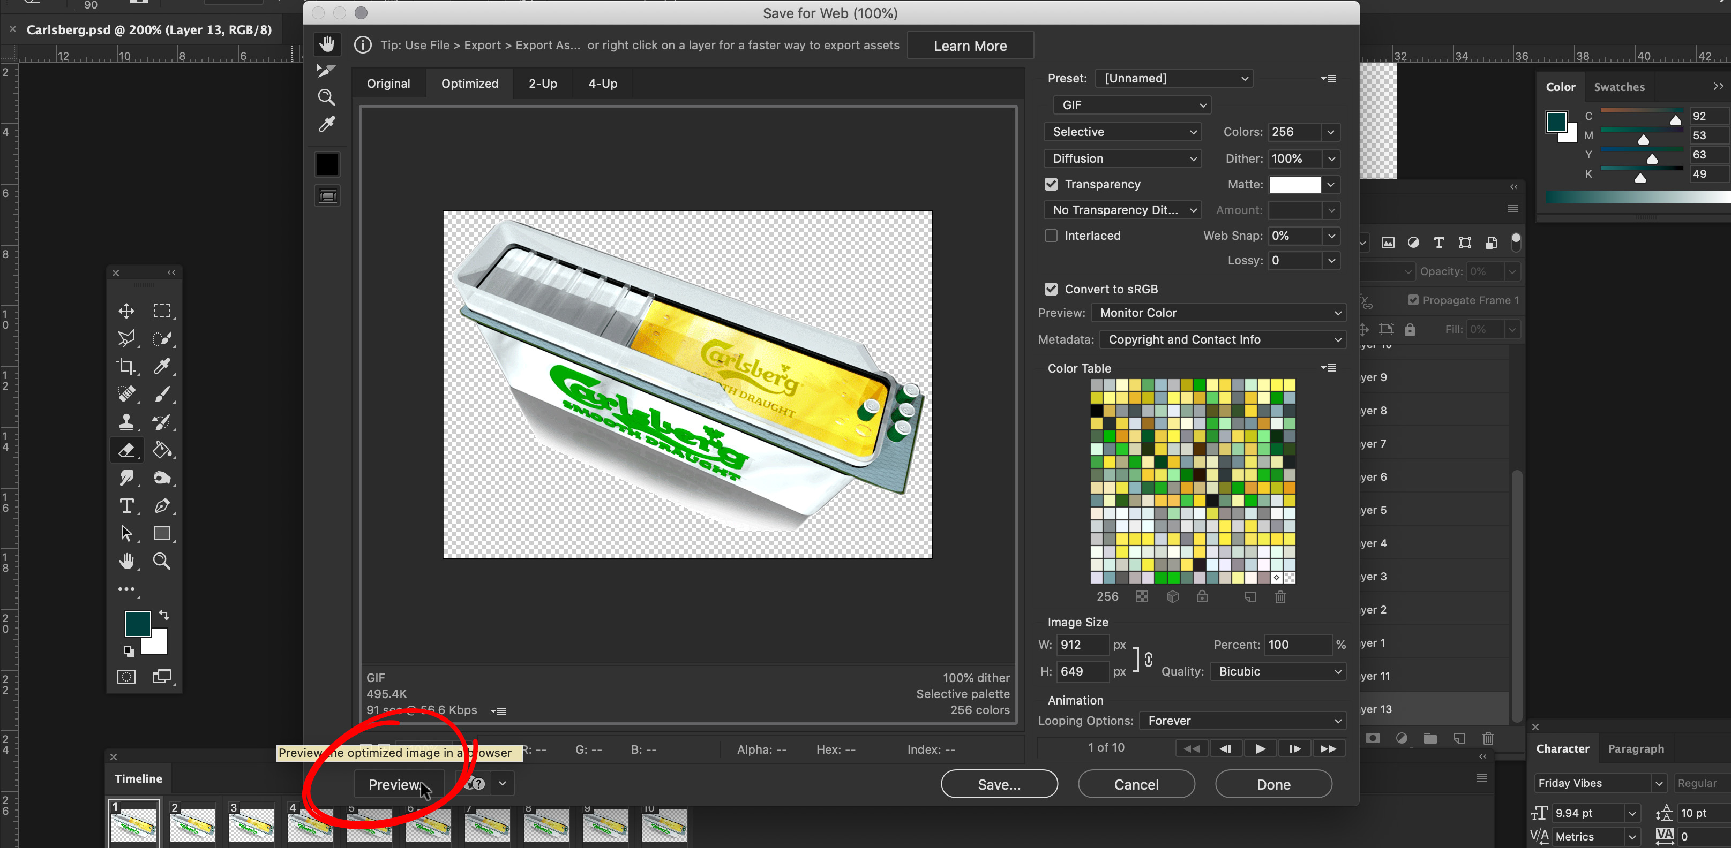Image resolution: width=1731 pixels, height=848 pixels.
Task: Click the Learn More button
Action: tap(970, 46)
